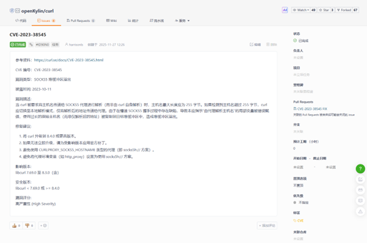Set the 分支 branch field
This screenshot has width=367, height=243.
(x=298, y=131)
